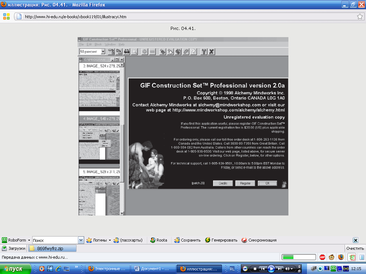Open the пуск Start menu
Viewport: 366px width, 274px height.
click(15, 269)
